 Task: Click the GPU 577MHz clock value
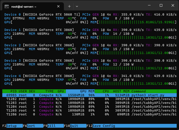(x=15, y=18)
